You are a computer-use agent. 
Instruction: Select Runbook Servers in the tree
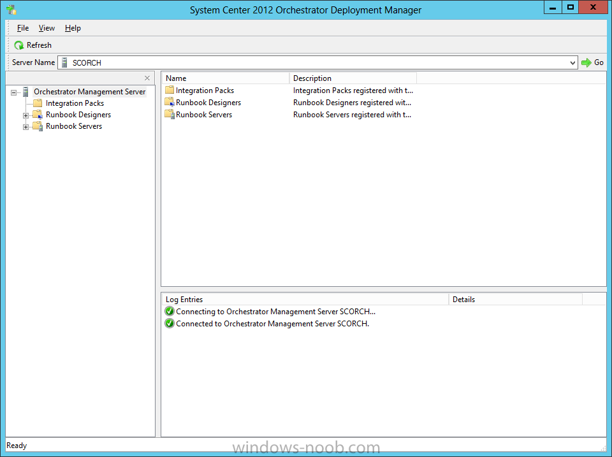pos(74,126)
